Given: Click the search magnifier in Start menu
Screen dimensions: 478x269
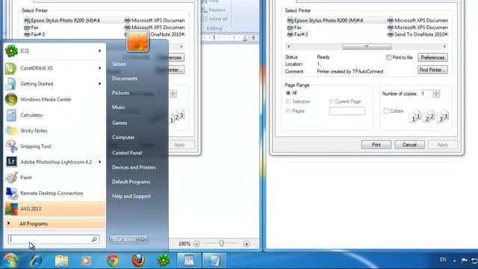Looking at the screenshot, I should [94, 239].
